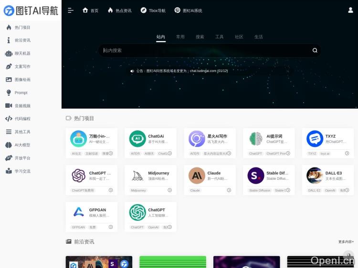The height and width of the screenshot is (268, 358).
Task: Click the green ChatGPT logo icon
Action: [x=137, y=212]
